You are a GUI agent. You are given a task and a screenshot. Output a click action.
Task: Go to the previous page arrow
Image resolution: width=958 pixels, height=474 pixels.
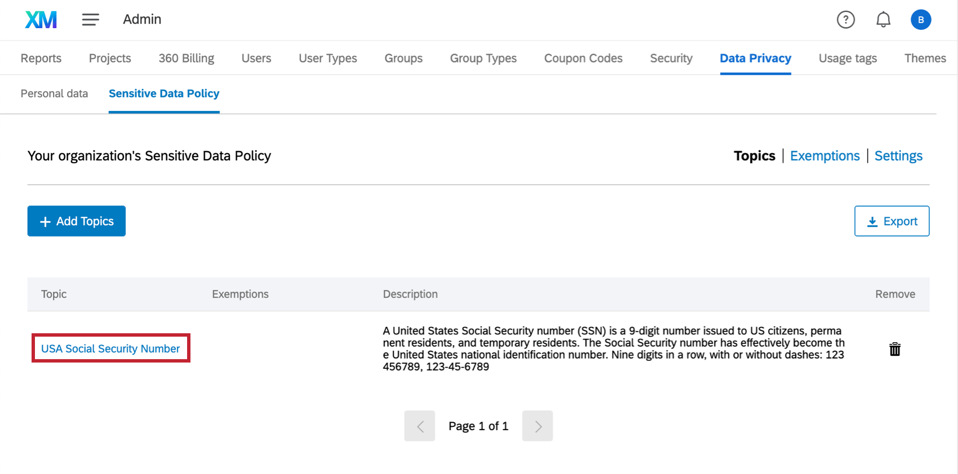[x=420, y=426]
